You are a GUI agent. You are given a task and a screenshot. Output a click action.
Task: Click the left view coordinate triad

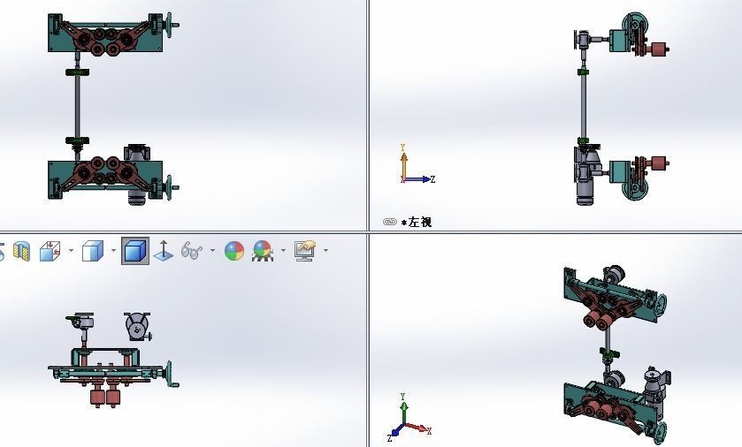tap(417, 164)
